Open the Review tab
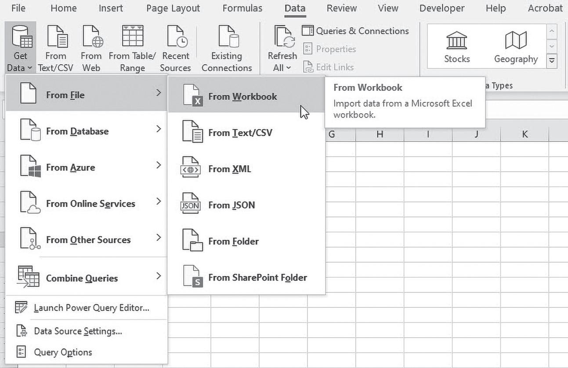The width and height of the screenshot is (568, 368). coord(341,8)
